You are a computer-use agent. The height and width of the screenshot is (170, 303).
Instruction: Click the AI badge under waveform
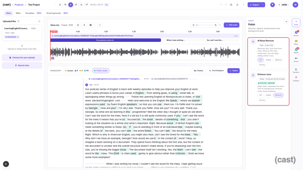[x=53, y=58]
